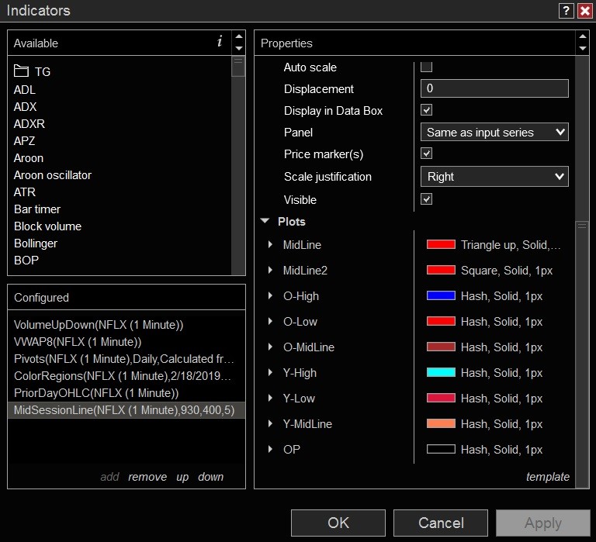596x542 pixels.
Task: Expand the Y-High plot
Action: [x=270, y=372]
